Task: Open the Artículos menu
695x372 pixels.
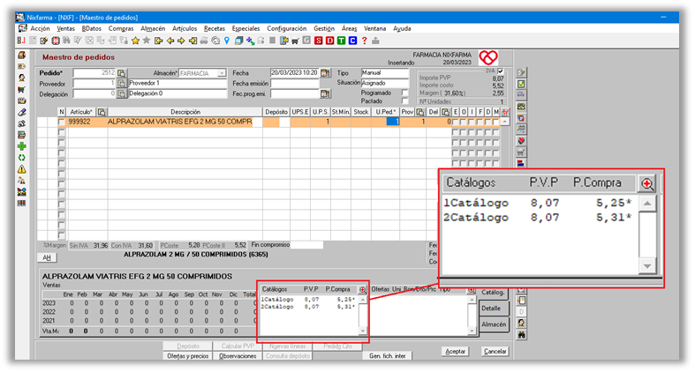Action: pyautogui.click(x=185, y=28)
